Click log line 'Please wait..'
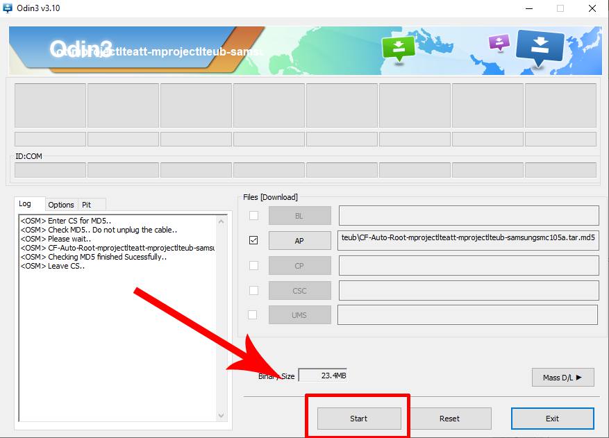609x438 pixels. tap(56, 239)
